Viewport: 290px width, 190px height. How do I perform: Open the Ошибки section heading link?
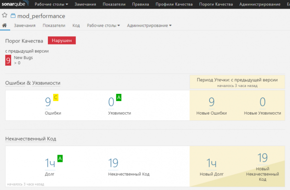pyautogui.click(x=15, y=83)
